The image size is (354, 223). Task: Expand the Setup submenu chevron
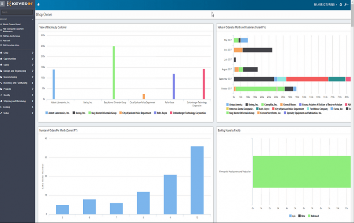tap(33, 113)
